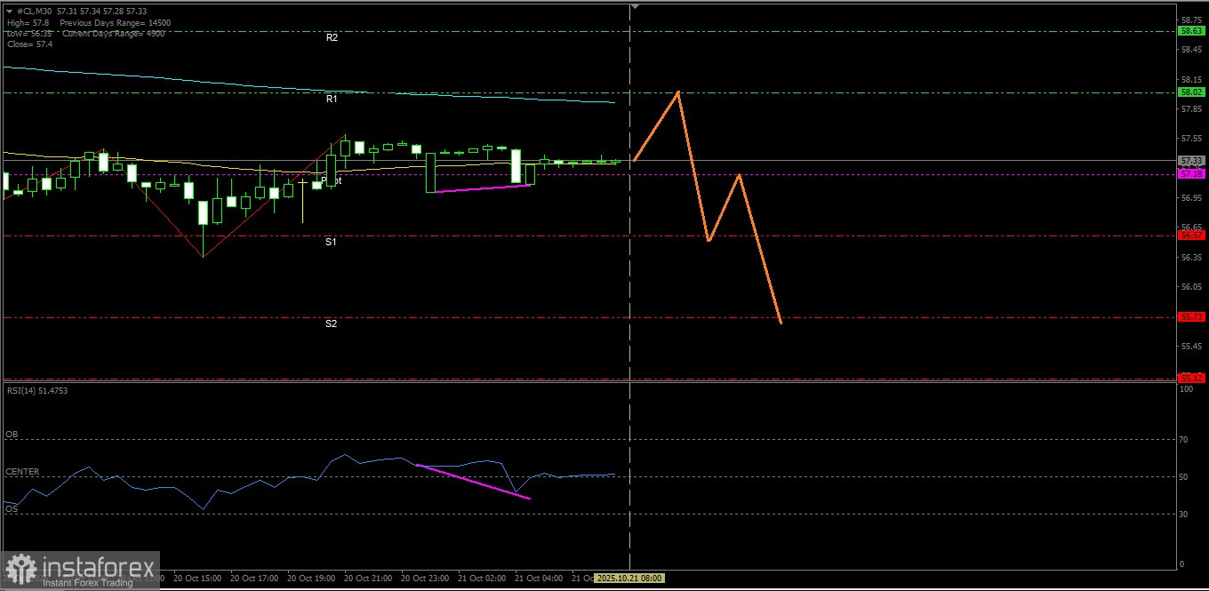Click the instaforex logo watermark

pos(80,571)
